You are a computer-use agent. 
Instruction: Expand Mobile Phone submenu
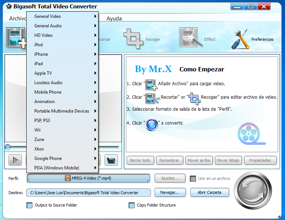pyautogui.click(x=62, y=92)
